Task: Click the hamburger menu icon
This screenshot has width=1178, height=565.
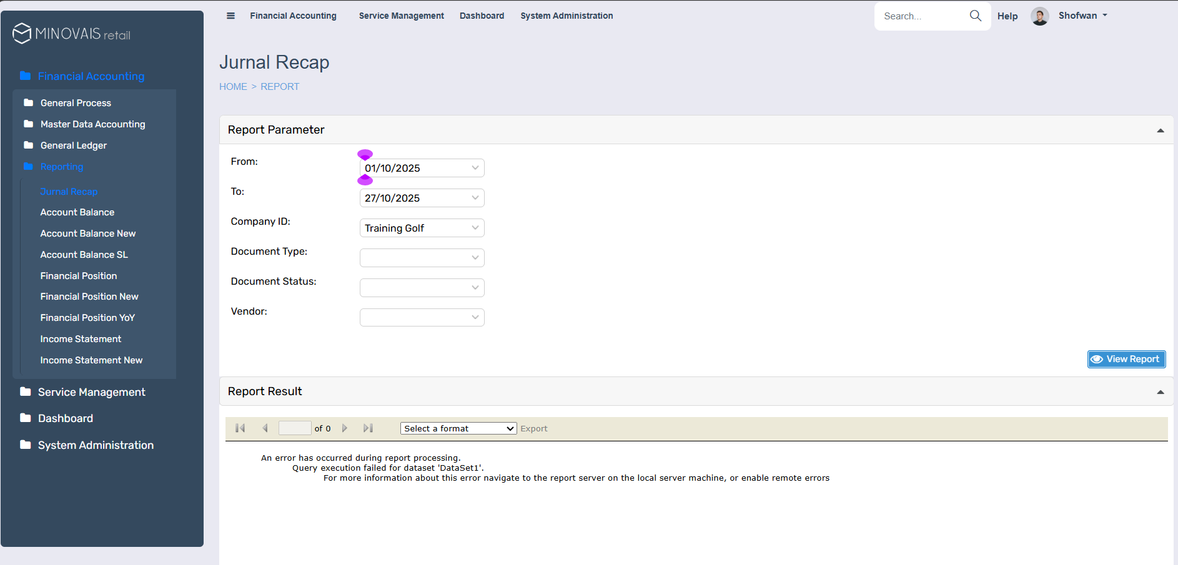Action: pos(230,16)
